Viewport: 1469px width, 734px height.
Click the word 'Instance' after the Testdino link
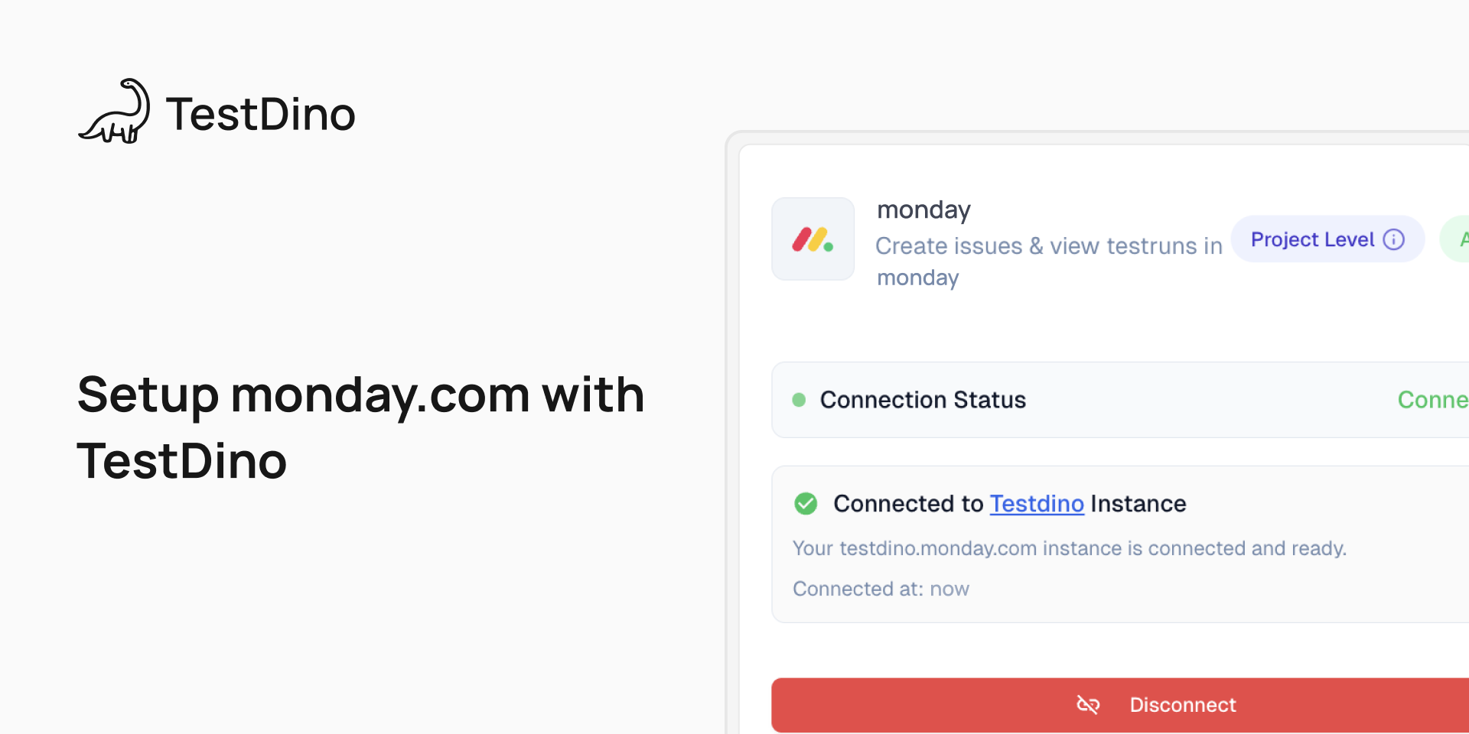click(1138, 504)
